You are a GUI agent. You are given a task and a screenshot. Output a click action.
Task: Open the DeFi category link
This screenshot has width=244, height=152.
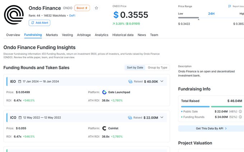(x=72, y=15)
